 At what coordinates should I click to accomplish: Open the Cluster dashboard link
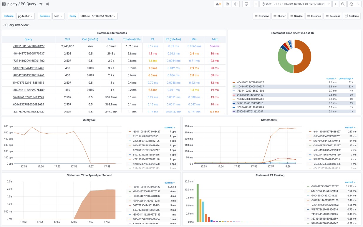click(x=279, y=16)
